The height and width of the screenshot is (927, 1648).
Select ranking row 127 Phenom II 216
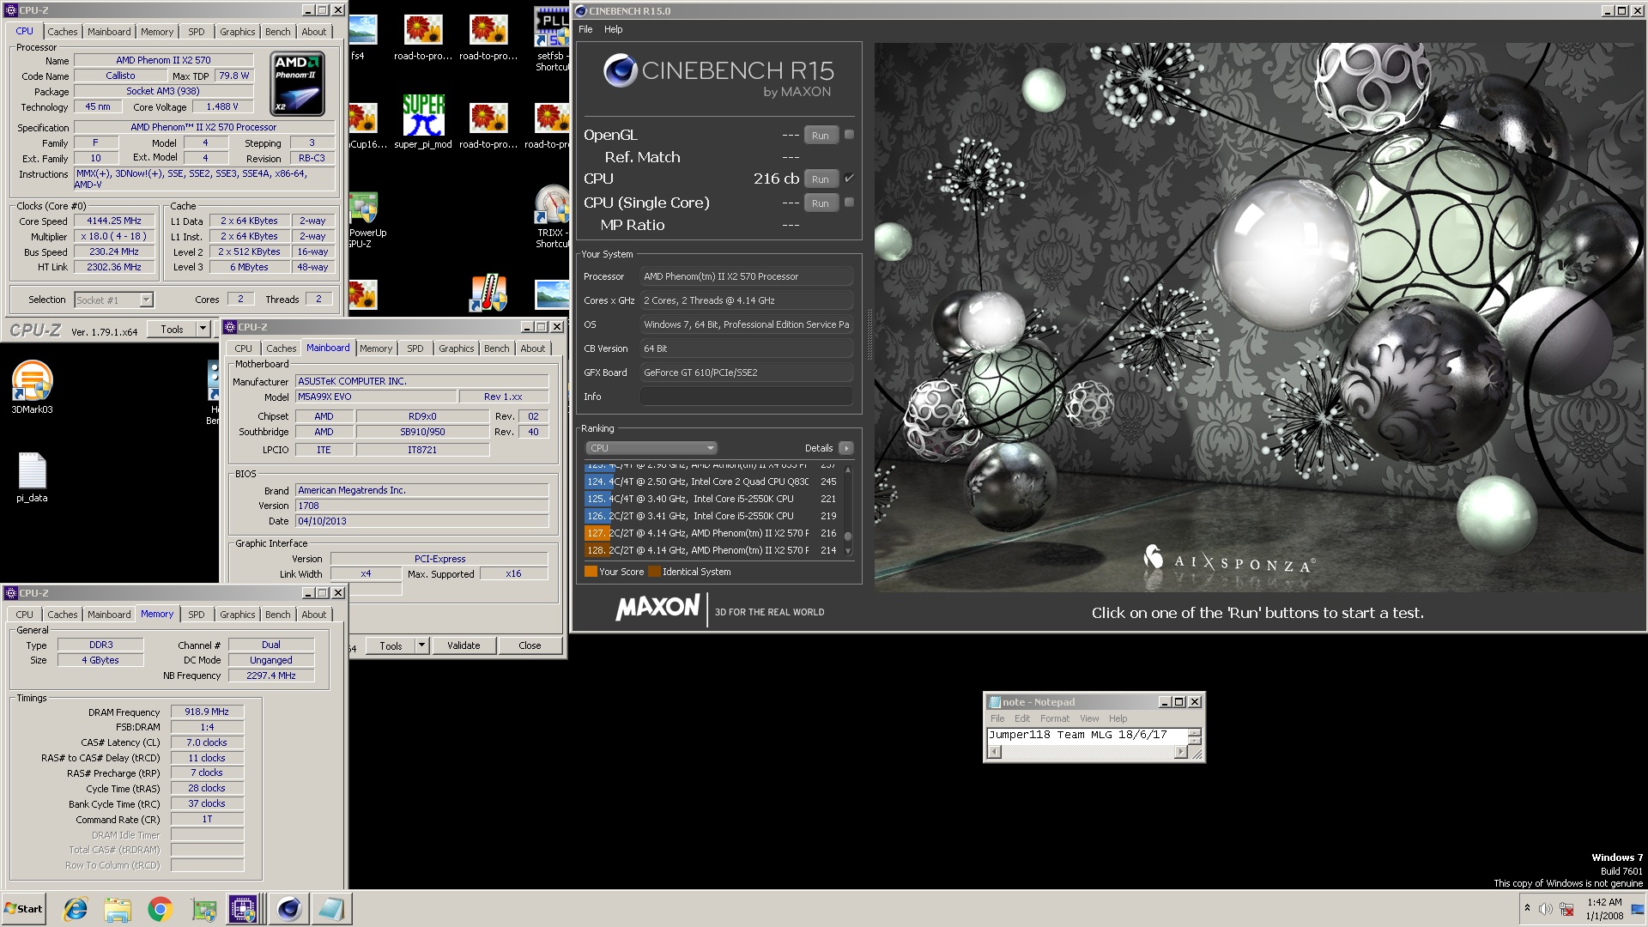[x=712, y=533]
